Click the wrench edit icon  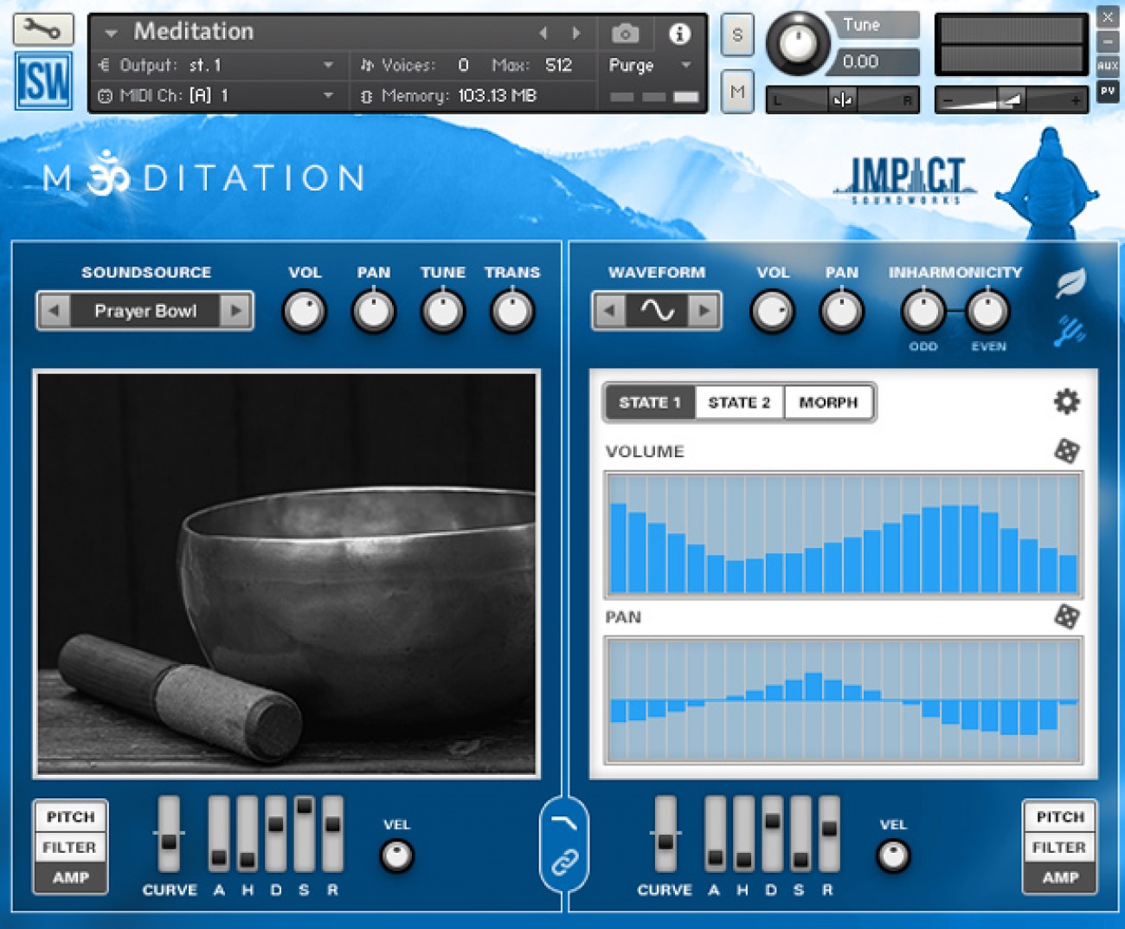(42, 30)
